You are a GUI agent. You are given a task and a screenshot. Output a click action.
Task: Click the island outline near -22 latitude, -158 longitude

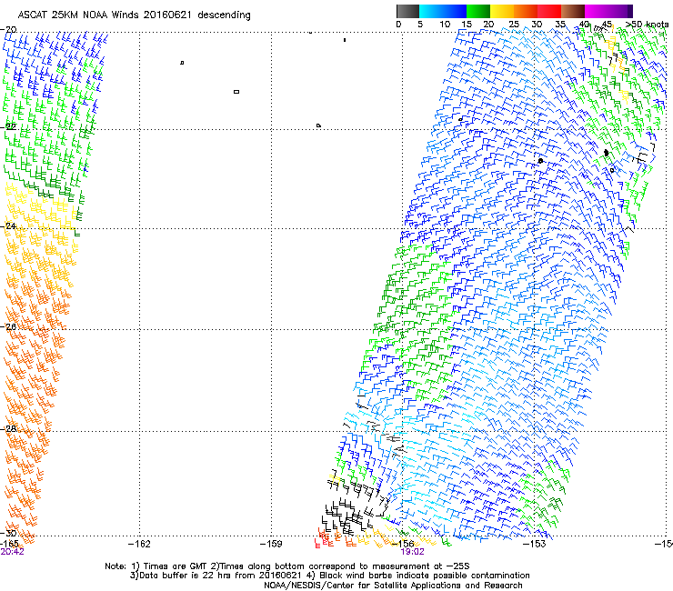(318, 125)
